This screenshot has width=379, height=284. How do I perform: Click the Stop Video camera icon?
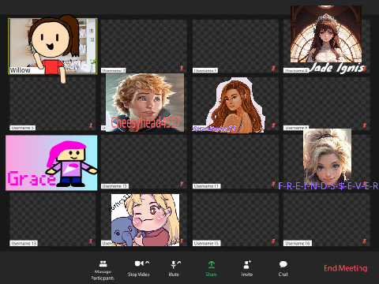[139, 263]
